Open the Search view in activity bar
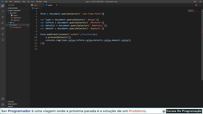Viewport: 203px width, 114px height. click(x=3, y=11)
